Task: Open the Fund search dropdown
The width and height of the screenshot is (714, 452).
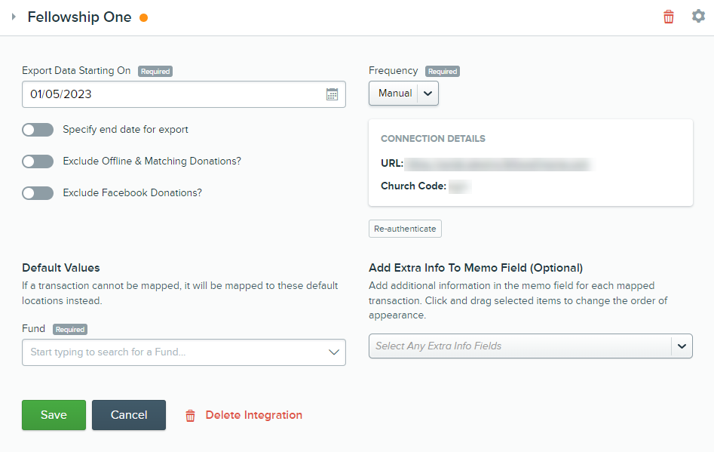Action: click(x=184, y=352)
